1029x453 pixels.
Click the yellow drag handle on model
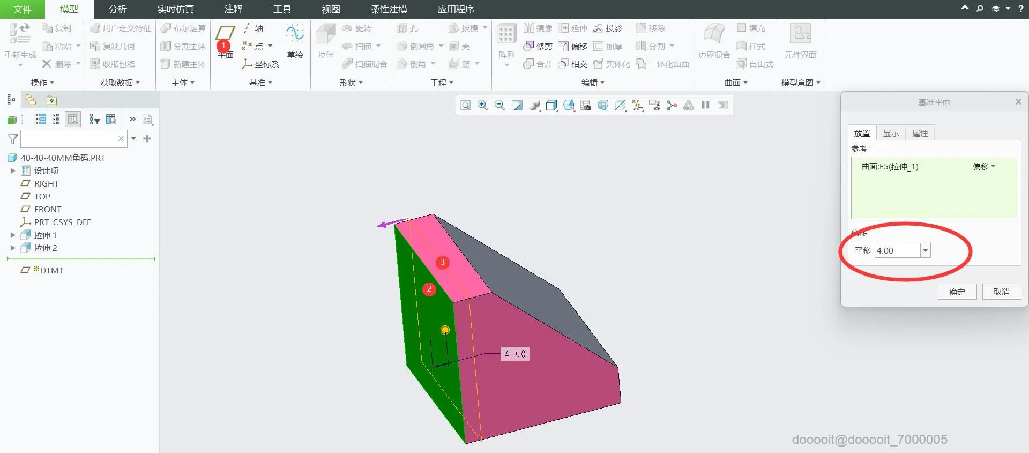coord(445,330)
